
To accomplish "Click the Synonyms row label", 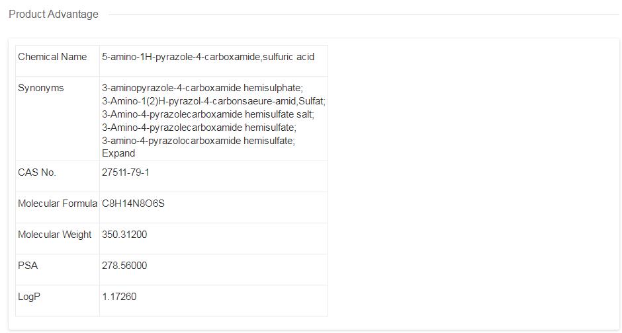I will [x=41, y=88].
